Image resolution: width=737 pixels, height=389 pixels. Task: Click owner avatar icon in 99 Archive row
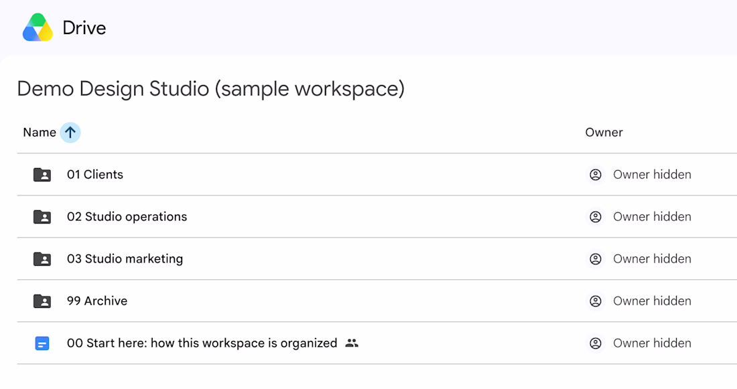[596, 301]
